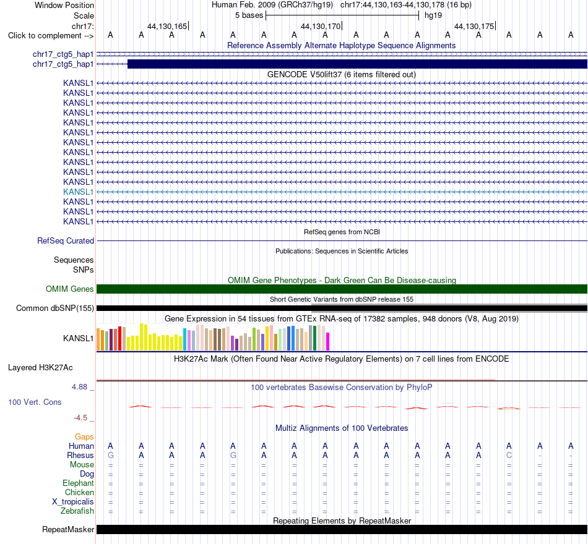Click the -4.5 PhyloP scale minimum value
The height and width of the screenshot is (544, 588).
click(80, 418)
